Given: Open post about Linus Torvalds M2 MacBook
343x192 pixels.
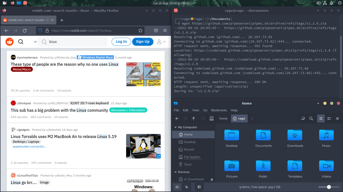Looking at the screenshot, I should 64,136.
